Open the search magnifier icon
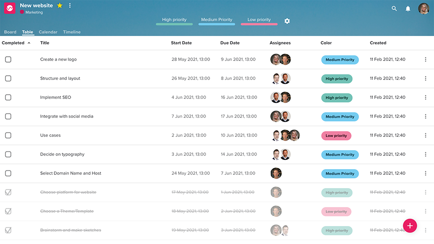The height and width of the screenshot is (244, 434). click(394, 9)
